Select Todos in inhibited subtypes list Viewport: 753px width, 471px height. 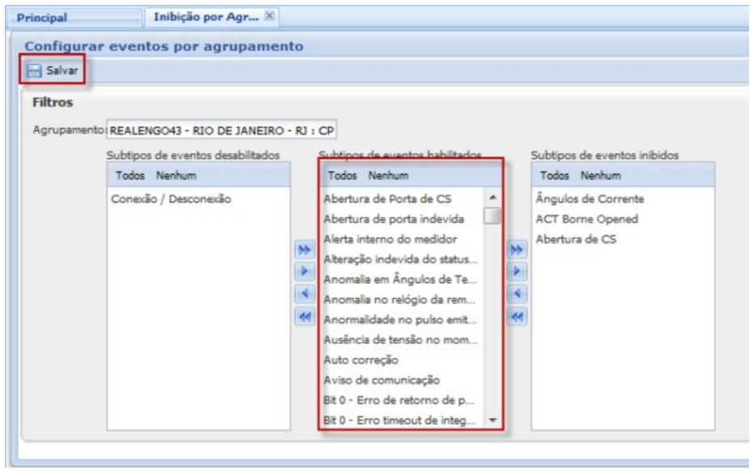pos(554,176)
